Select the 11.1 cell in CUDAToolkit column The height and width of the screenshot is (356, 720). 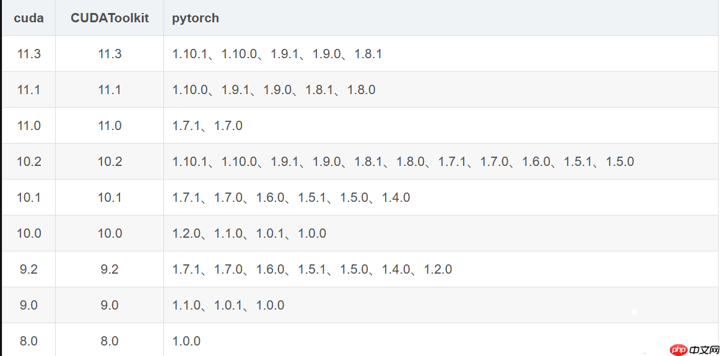pyautogui.click(x=110, y=90)
